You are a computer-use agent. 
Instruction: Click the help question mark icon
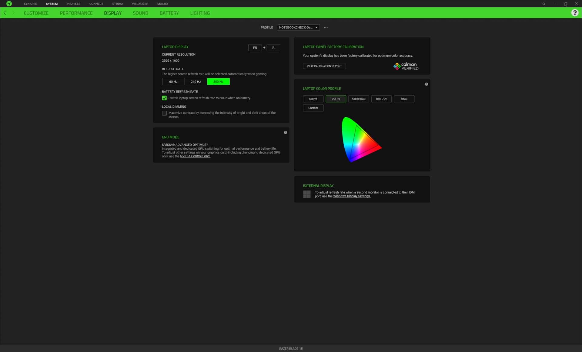tap(575, 13)
